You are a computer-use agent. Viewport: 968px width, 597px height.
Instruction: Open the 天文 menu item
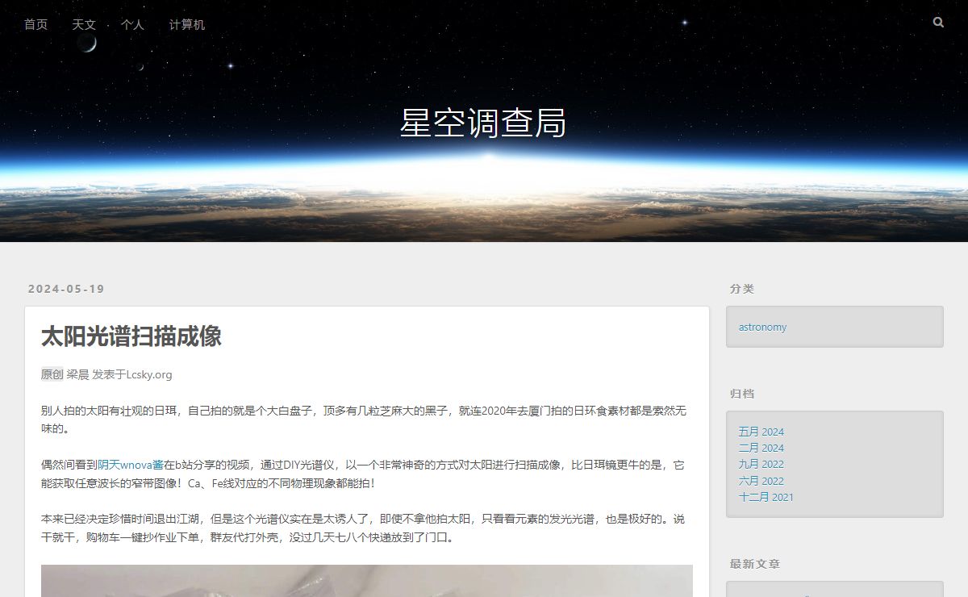coord(84,24)
